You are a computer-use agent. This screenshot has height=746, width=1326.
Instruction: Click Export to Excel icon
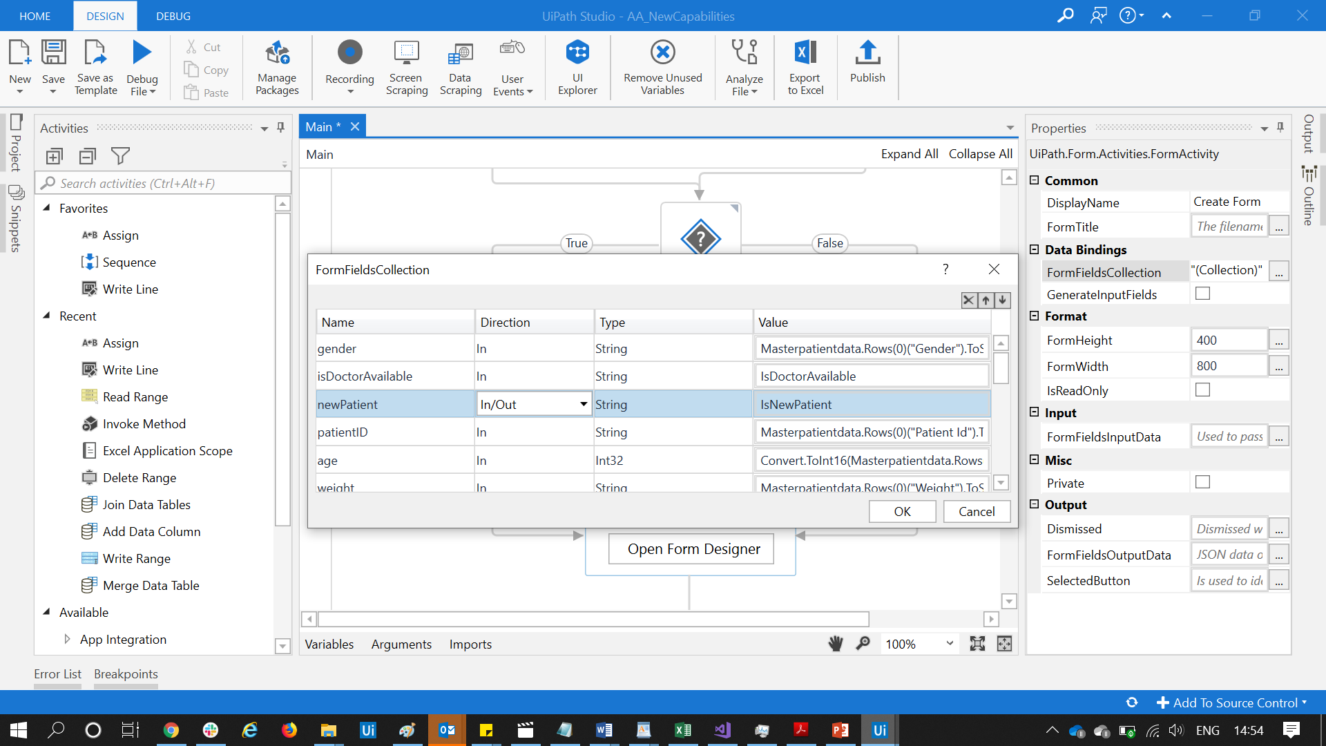pos(805,53)
